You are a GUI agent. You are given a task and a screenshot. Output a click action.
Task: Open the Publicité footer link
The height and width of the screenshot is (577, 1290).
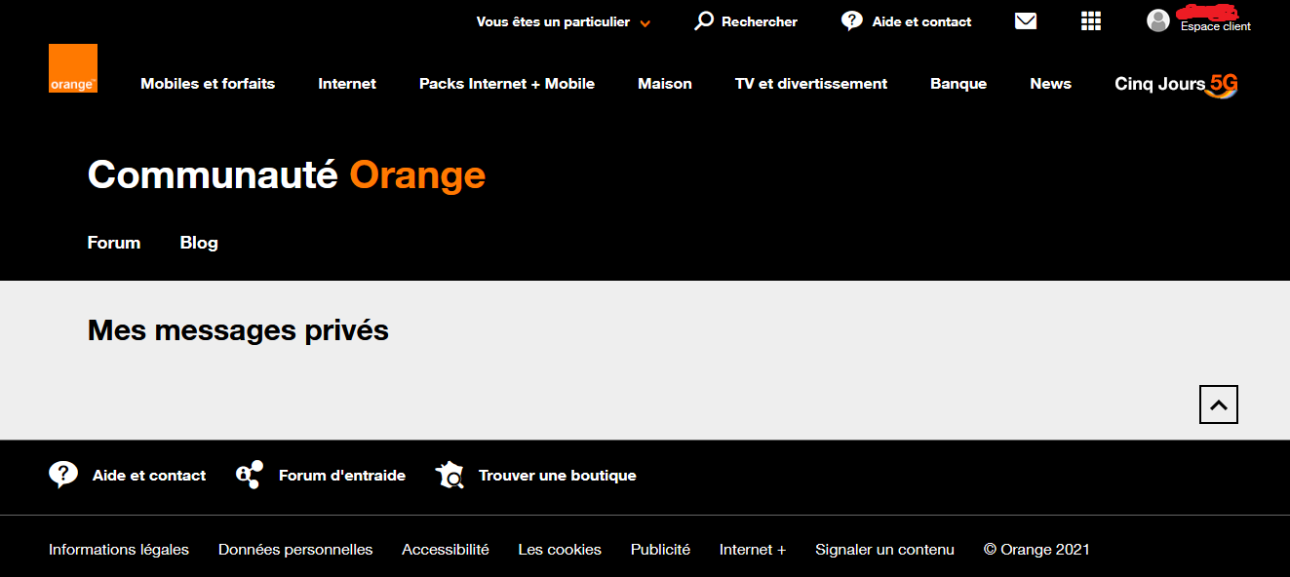coord(660,550)
